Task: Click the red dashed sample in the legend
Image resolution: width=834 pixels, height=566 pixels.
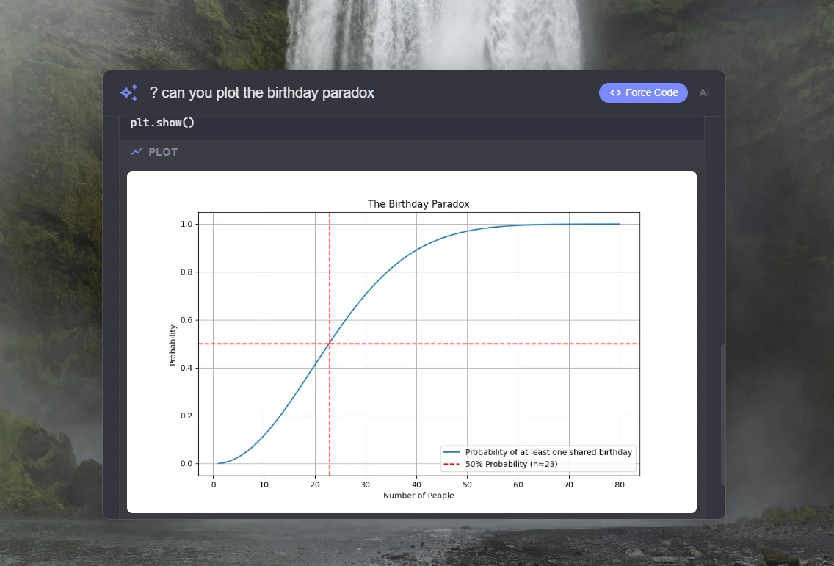Action: pos(451,465)
